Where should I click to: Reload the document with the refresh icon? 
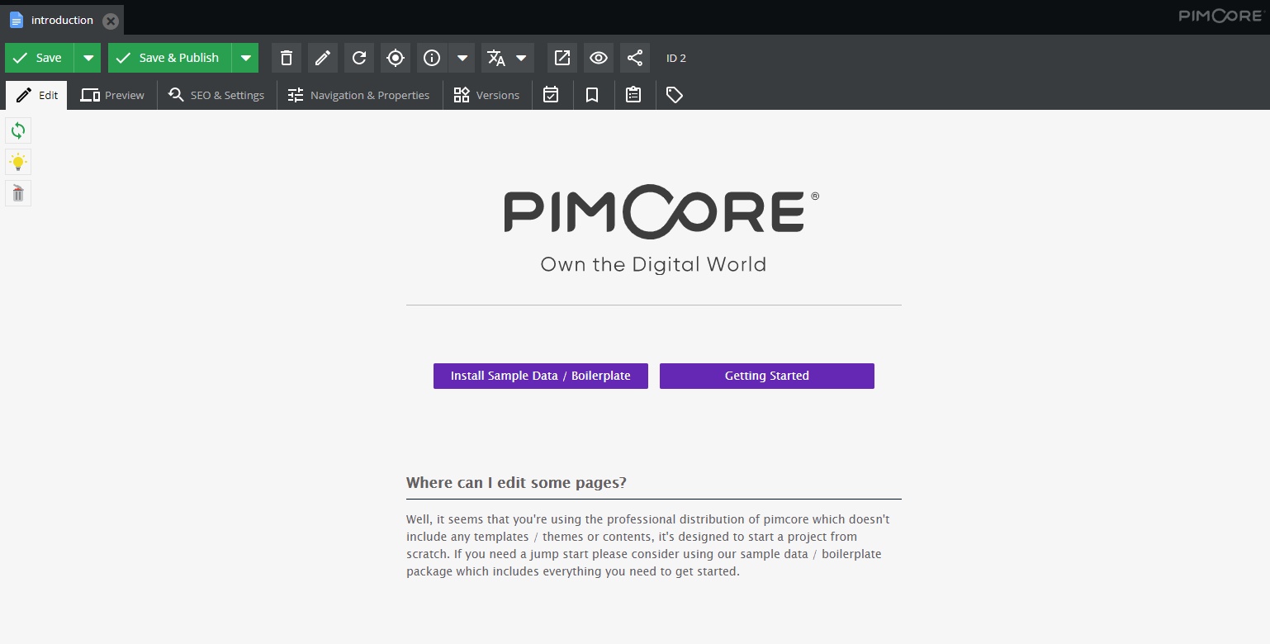click(x=359, y=58)
